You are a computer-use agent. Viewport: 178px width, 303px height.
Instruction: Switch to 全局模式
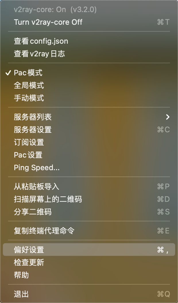pos(28,85)
